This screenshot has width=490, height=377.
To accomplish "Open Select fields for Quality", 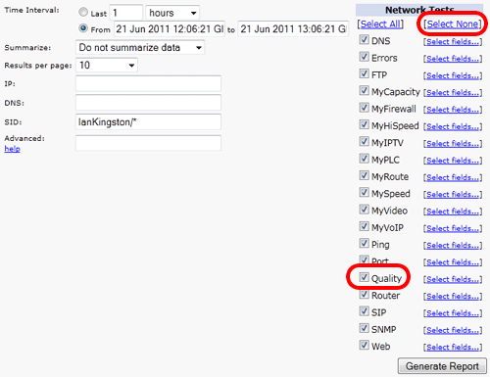I will (453, 279).
